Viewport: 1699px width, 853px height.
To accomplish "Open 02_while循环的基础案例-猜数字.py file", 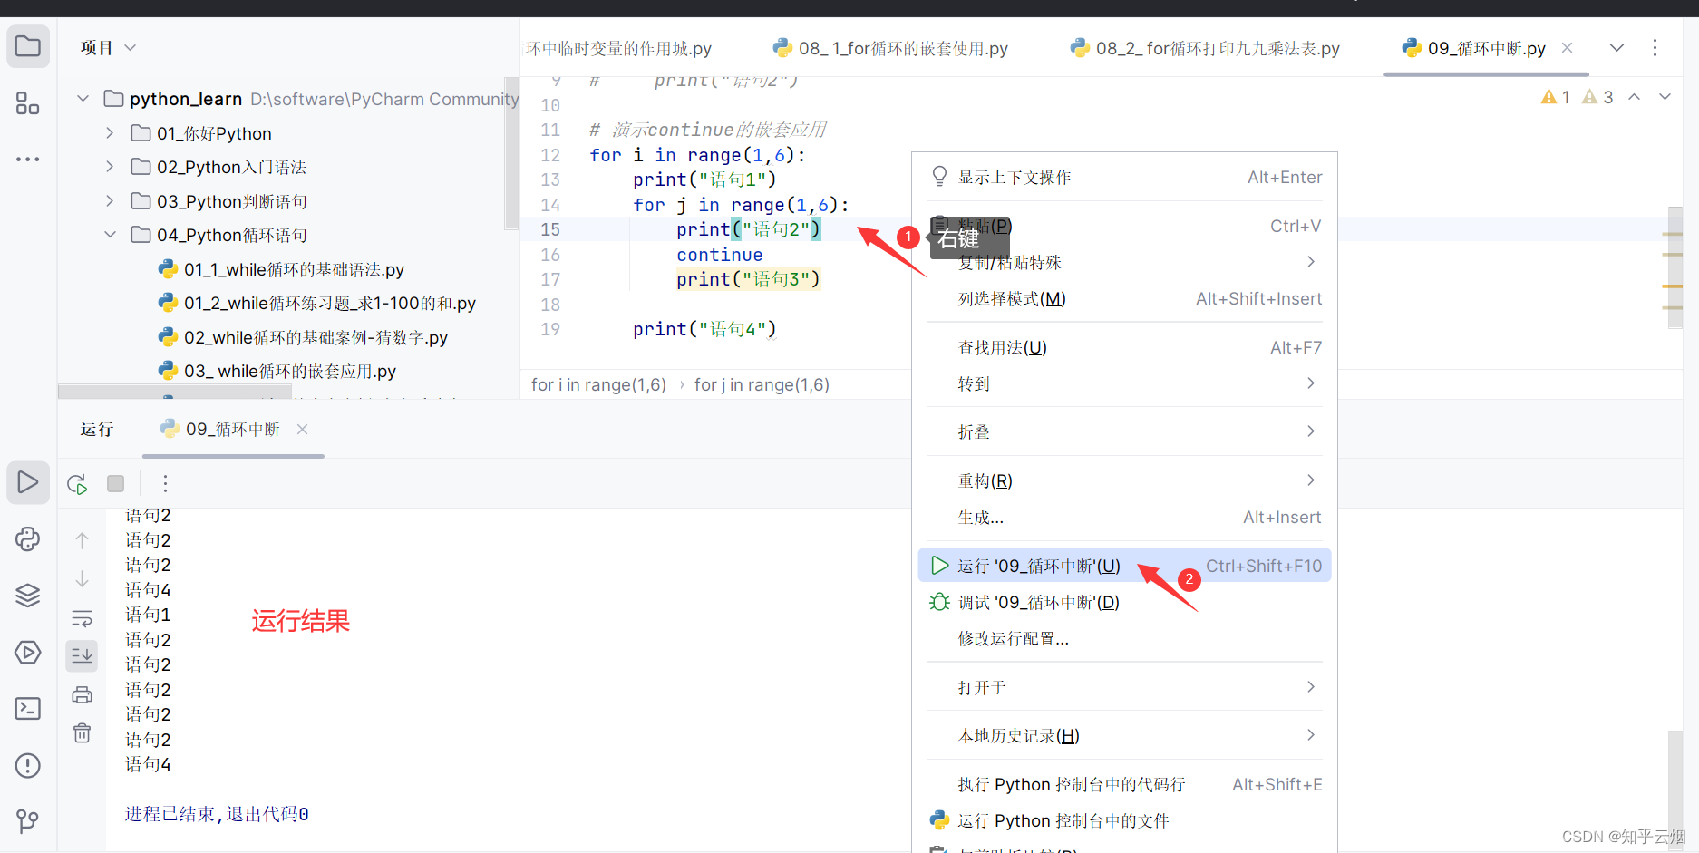I will (x=303, y=337).
